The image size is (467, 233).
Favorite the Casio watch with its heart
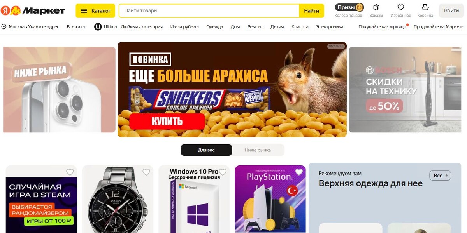tap(146, 172)
